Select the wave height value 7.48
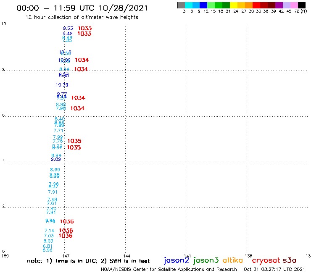The width and height of the screenshot is (311, 273). [x=52, y=199]
